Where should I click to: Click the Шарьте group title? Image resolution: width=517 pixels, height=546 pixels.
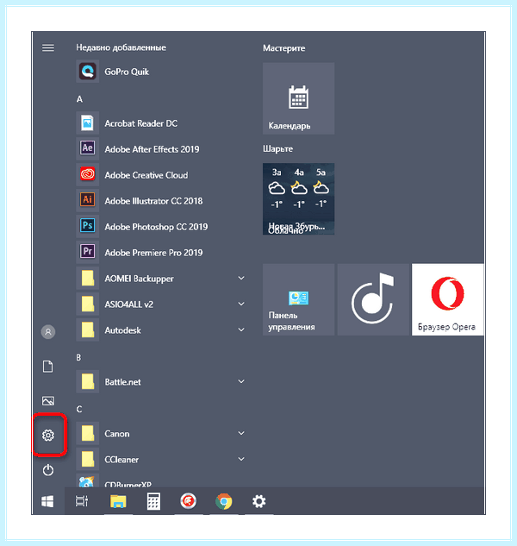(277, 149)
